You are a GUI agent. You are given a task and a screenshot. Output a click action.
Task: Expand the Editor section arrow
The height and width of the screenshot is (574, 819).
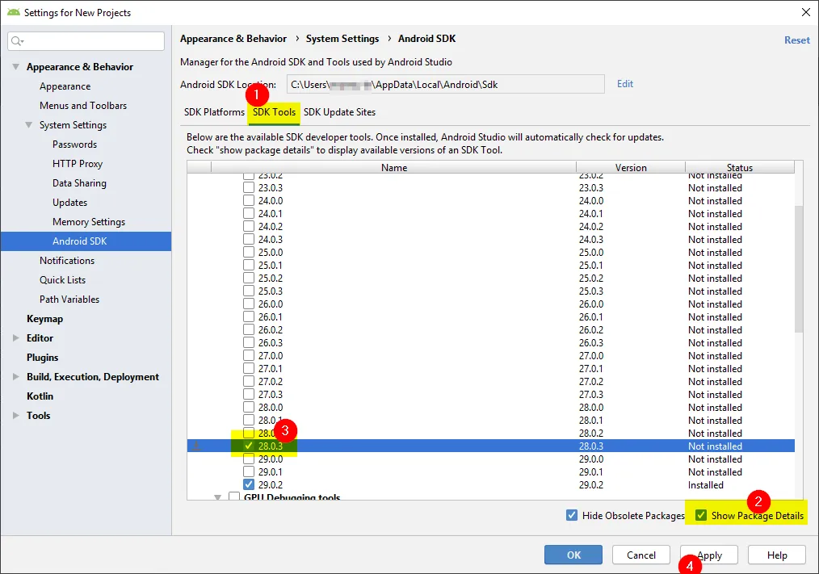16,338
